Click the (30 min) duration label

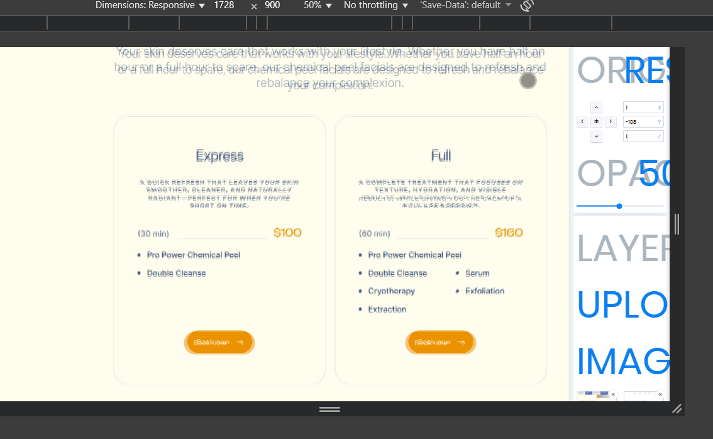[x=153, y=234]
